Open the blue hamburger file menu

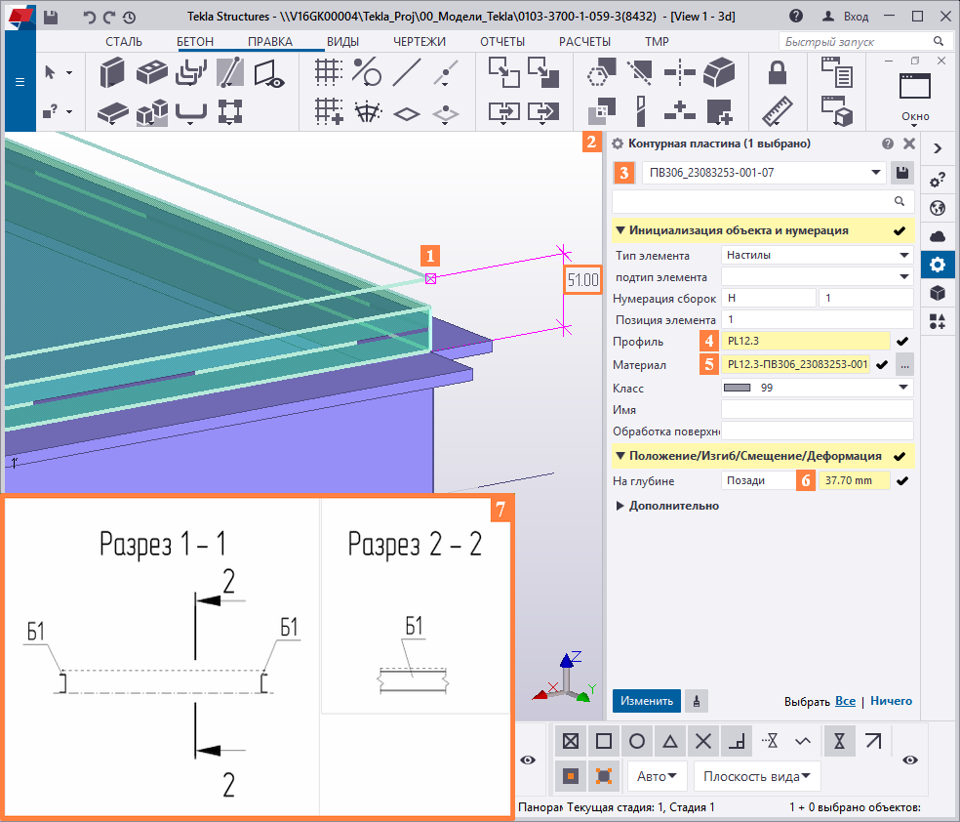[20, 81]
